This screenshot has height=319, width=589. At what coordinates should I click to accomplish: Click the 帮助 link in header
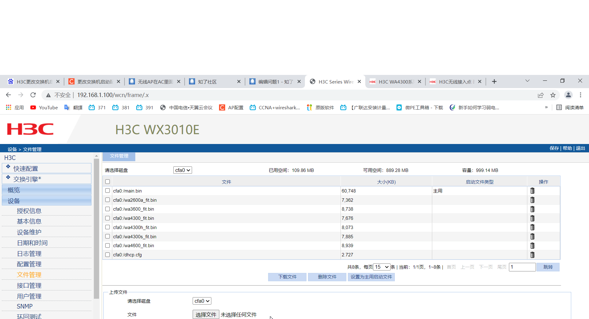pyautogui.click(x=567, y=148)
